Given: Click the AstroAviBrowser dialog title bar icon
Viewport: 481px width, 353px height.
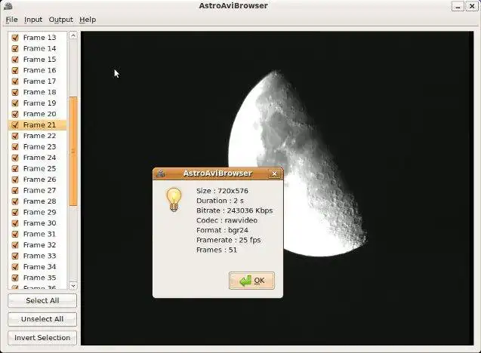Looking at the screenshot, I should coord(161,173).
